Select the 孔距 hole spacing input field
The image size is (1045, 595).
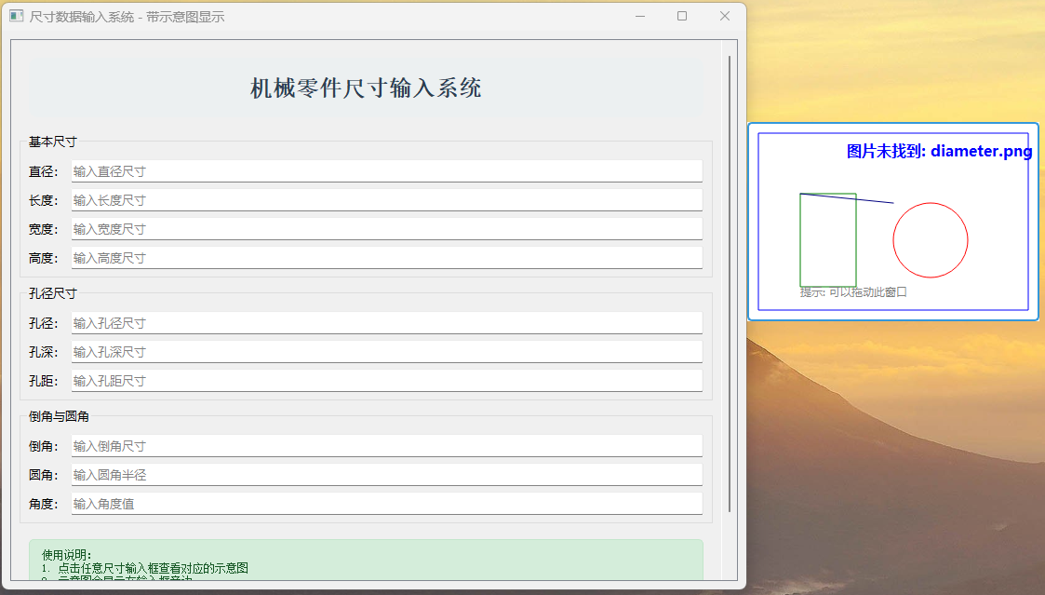pos(385,380)
